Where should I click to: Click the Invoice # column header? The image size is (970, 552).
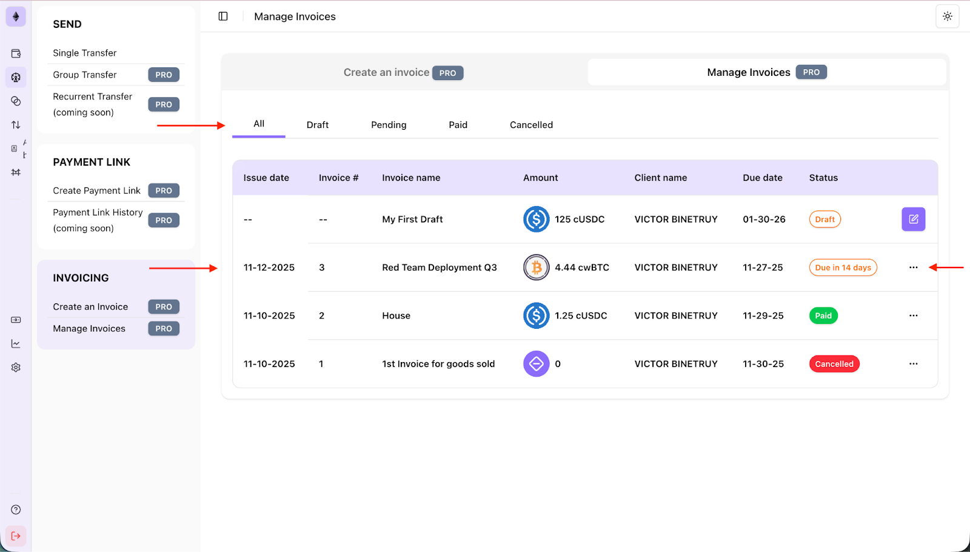pos(339,178)
